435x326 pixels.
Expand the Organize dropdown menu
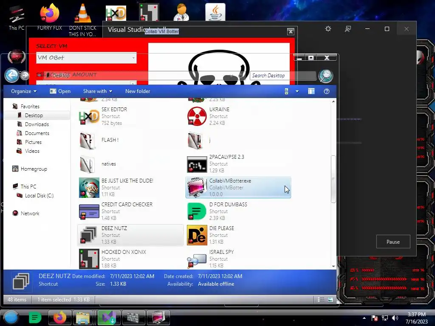(24, 91)
